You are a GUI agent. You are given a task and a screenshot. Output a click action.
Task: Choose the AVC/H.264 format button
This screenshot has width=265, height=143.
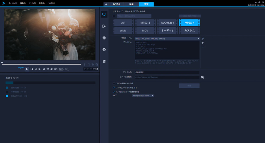click(x=167, y=23)
